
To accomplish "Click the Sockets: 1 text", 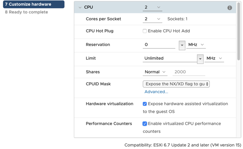I will (x=177, y=19).
